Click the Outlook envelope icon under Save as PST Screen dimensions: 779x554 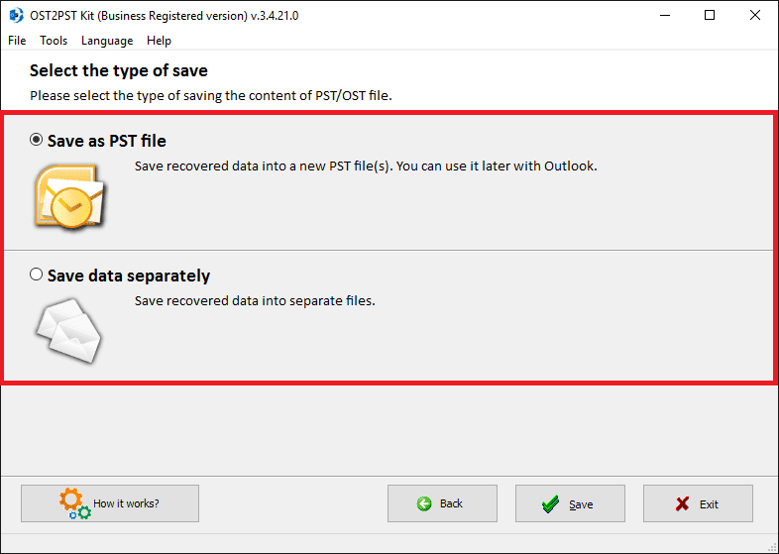pos(69,197)
